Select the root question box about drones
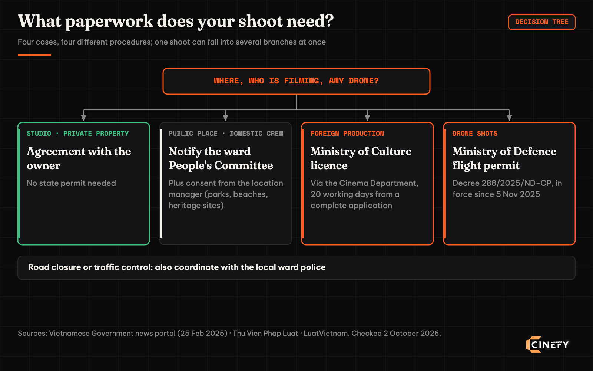Screen dimensions: 593x371 [x=296, y=81]
